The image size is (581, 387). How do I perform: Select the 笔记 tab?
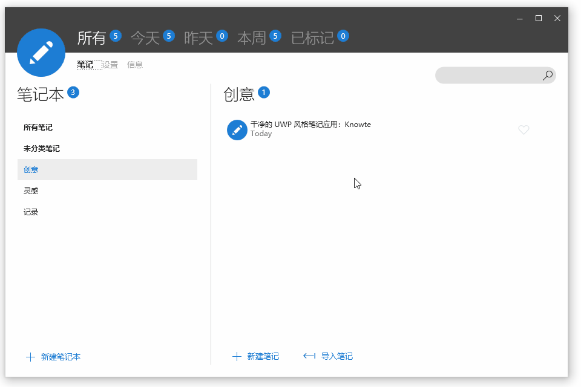(87, 65)
